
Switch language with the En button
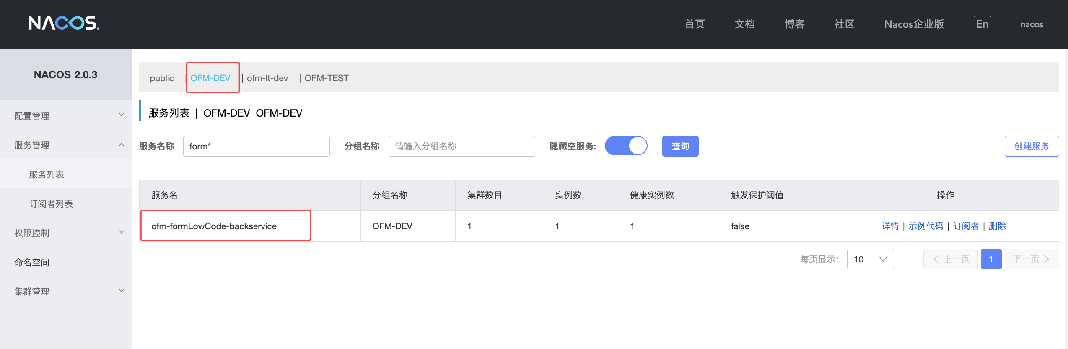point(982,24)
